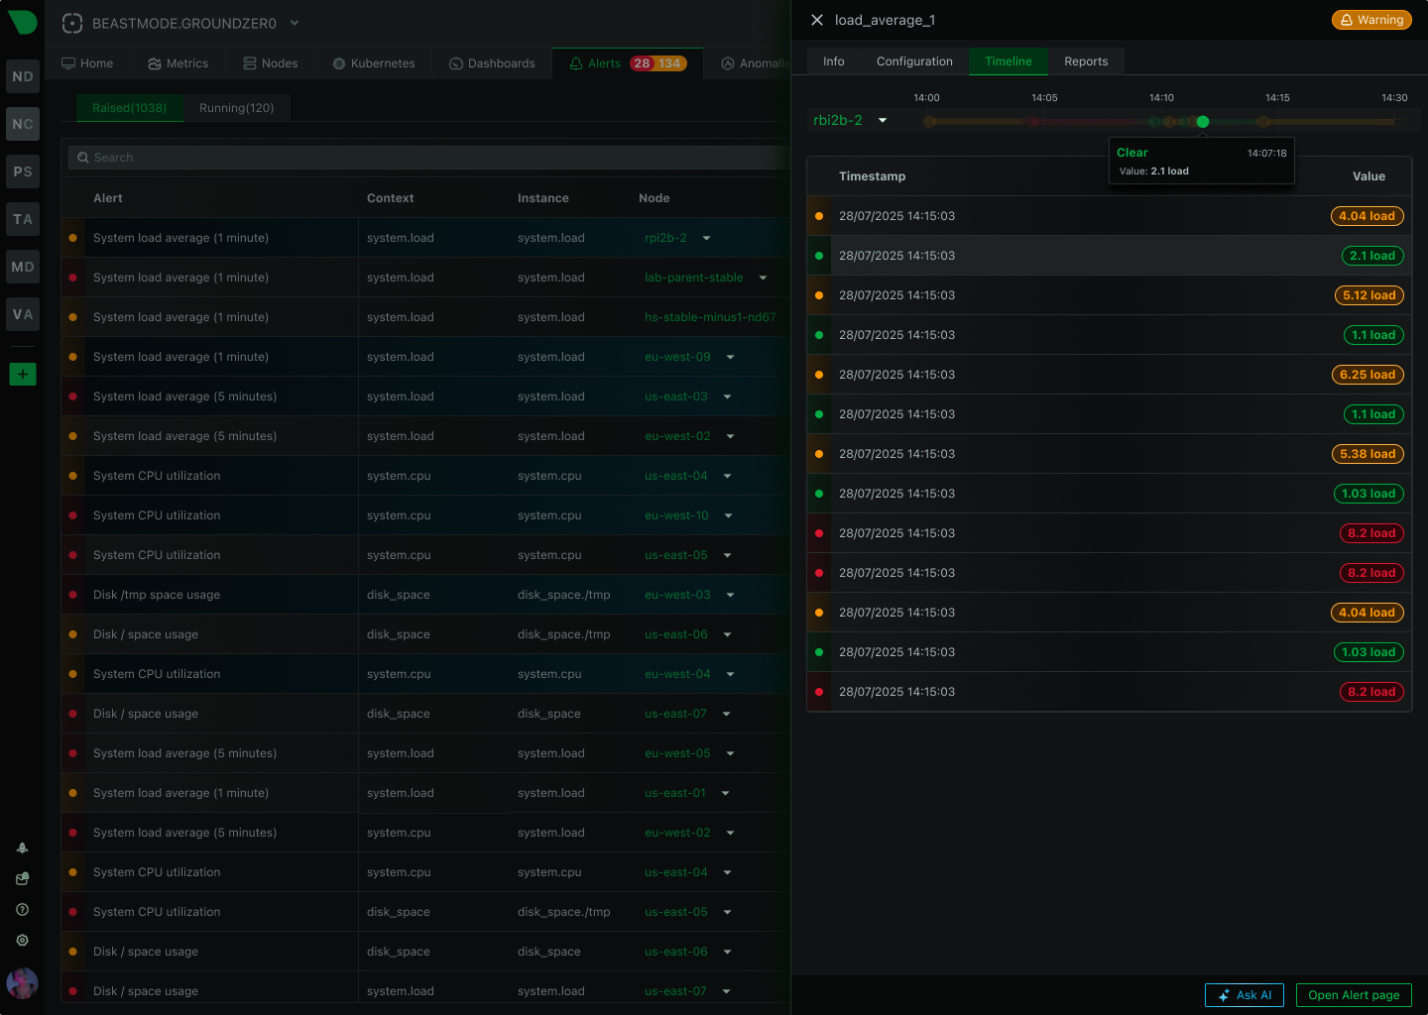Open sidebar help question mark icon
The image size is (1428, 1015).
coord(22,909)
